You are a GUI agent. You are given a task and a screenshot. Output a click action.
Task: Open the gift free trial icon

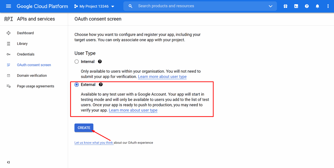pos(285,6)
